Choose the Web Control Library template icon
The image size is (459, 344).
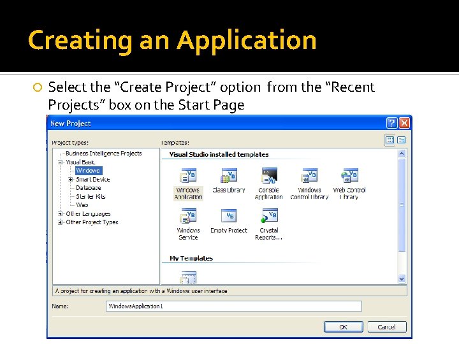click(x=349, y=176)
